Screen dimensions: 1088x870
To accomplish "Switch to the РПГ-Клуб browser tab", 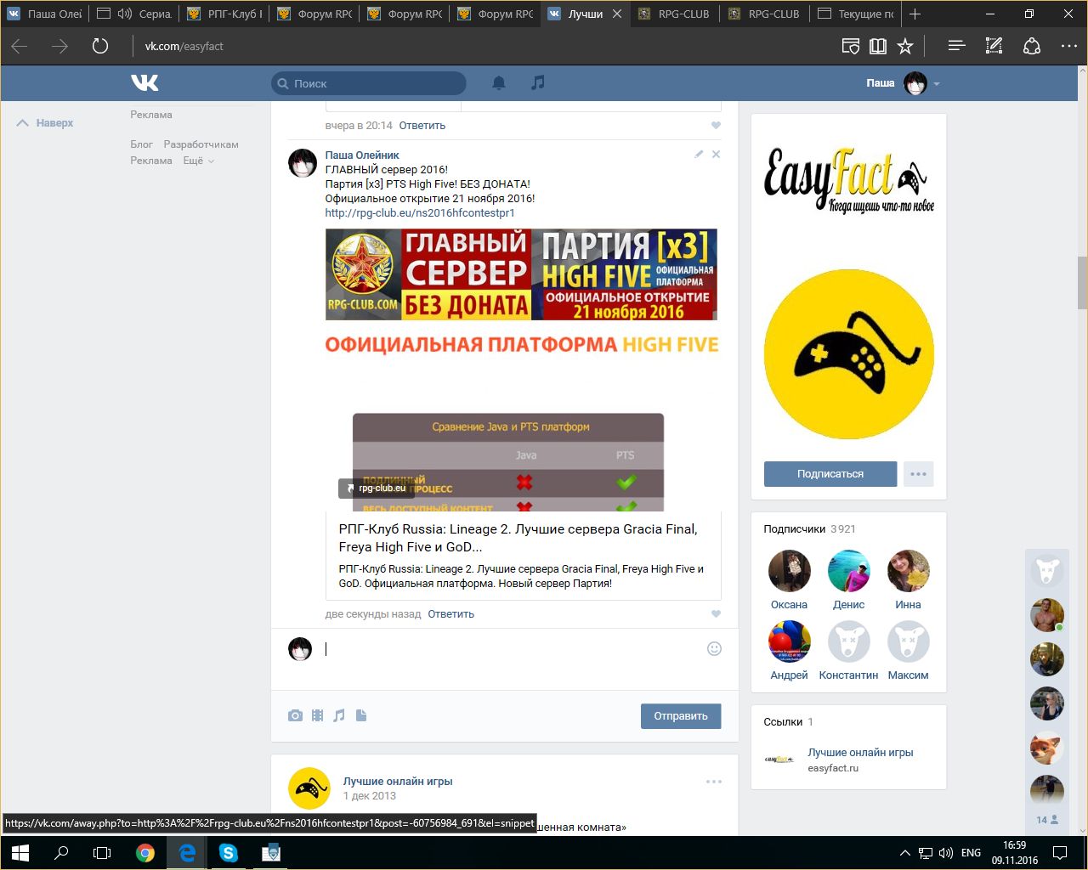I will coord(224,14).
